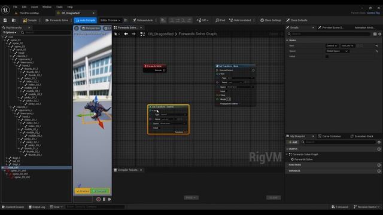
Task: Close the CR_DragonRed tab
Action: coord(93,13)
